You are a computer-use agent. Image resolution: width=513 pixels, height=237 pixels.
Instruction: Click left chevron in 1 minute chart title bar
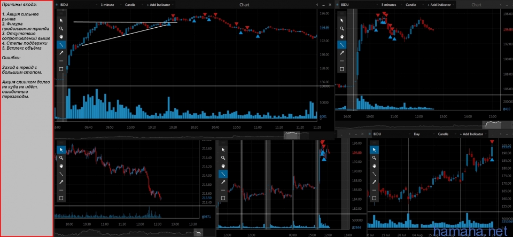317,5
